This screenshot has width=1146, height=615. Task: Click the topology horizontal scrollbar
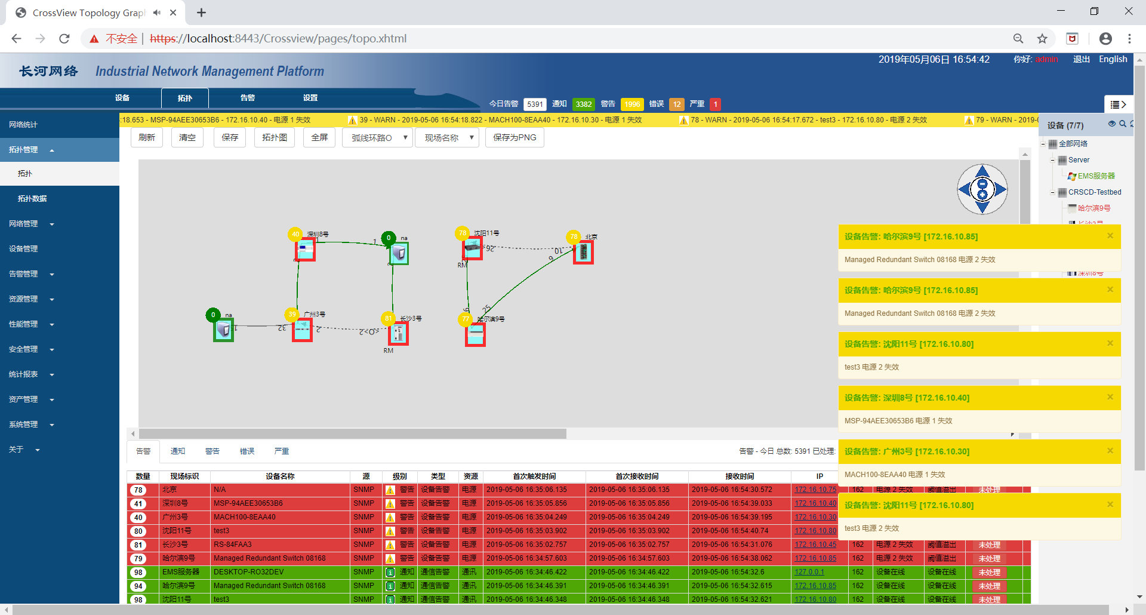point(352,433)
